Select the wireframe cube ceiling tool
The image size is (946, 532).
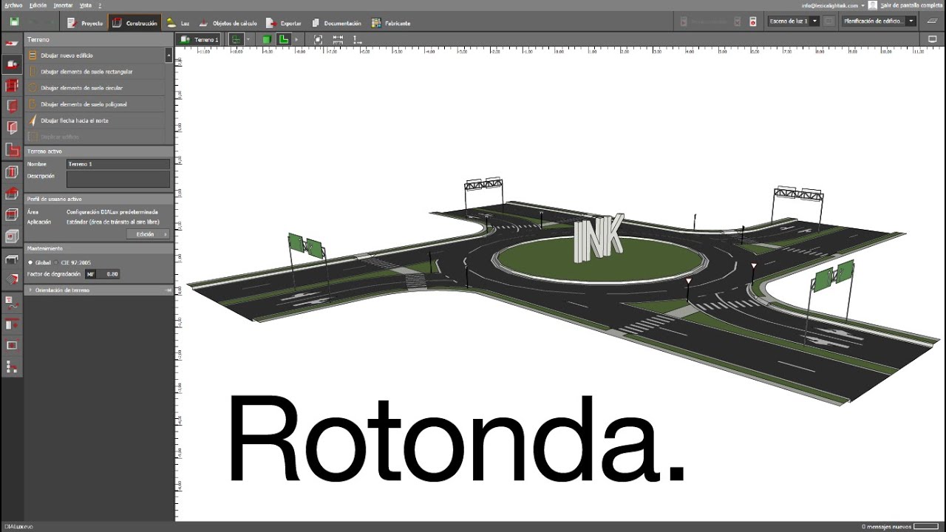pyautogui.click(x=11, y=215)
